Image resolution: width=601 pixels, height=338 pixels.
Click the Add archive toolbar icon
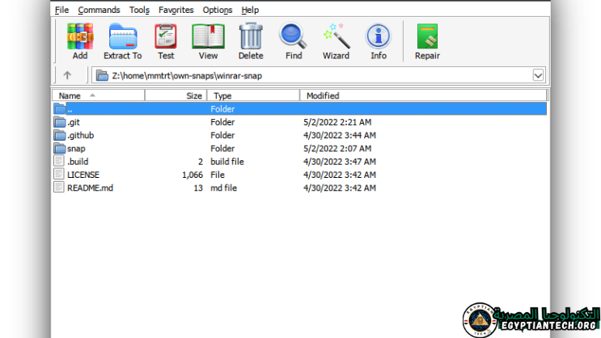(79, 37)
